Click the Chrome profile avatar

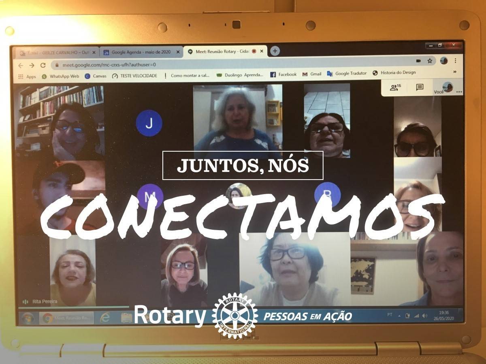tap(444, 61)
